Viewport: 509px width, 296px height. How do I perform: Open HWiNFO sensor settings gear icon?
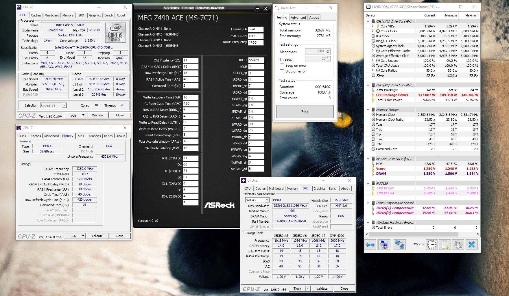click(458, 245)
